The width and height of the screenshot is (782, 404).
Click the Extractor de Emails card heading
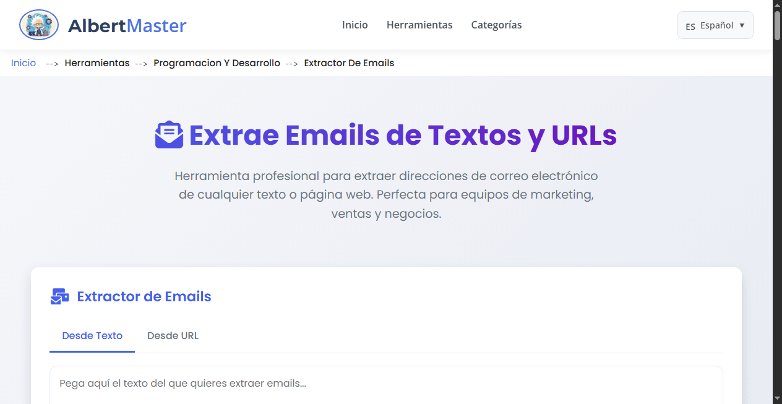[x=144, y=296]
